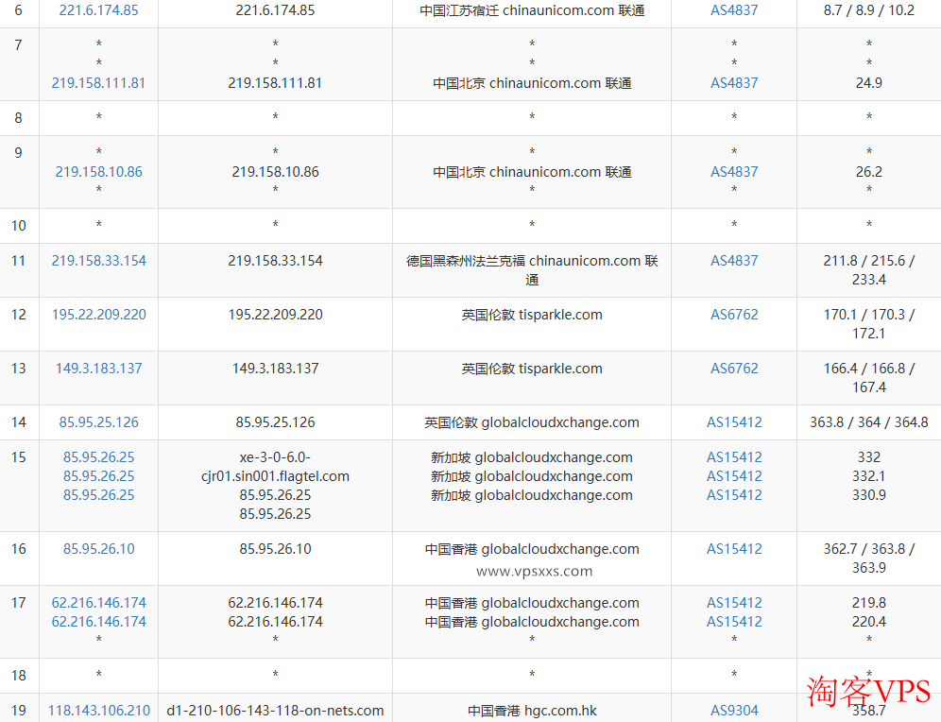This screenshot has height=722, width=941.
Task: Open IP link 219.158.33.154 on hop 11
Action: click(98, 260)
